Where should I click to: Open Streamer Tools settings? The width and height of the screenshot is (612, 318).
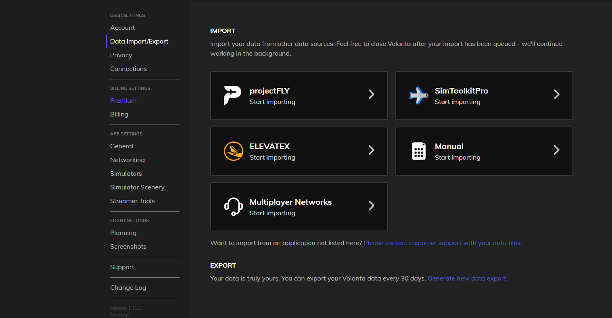pyautogui.click(x=132, y=201)
